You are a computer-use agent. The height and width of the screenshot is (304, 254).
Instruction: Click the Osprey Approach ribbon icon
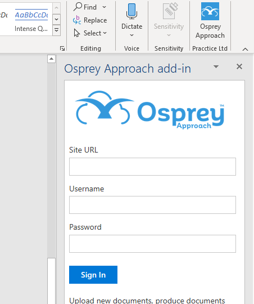click(210, 11)
